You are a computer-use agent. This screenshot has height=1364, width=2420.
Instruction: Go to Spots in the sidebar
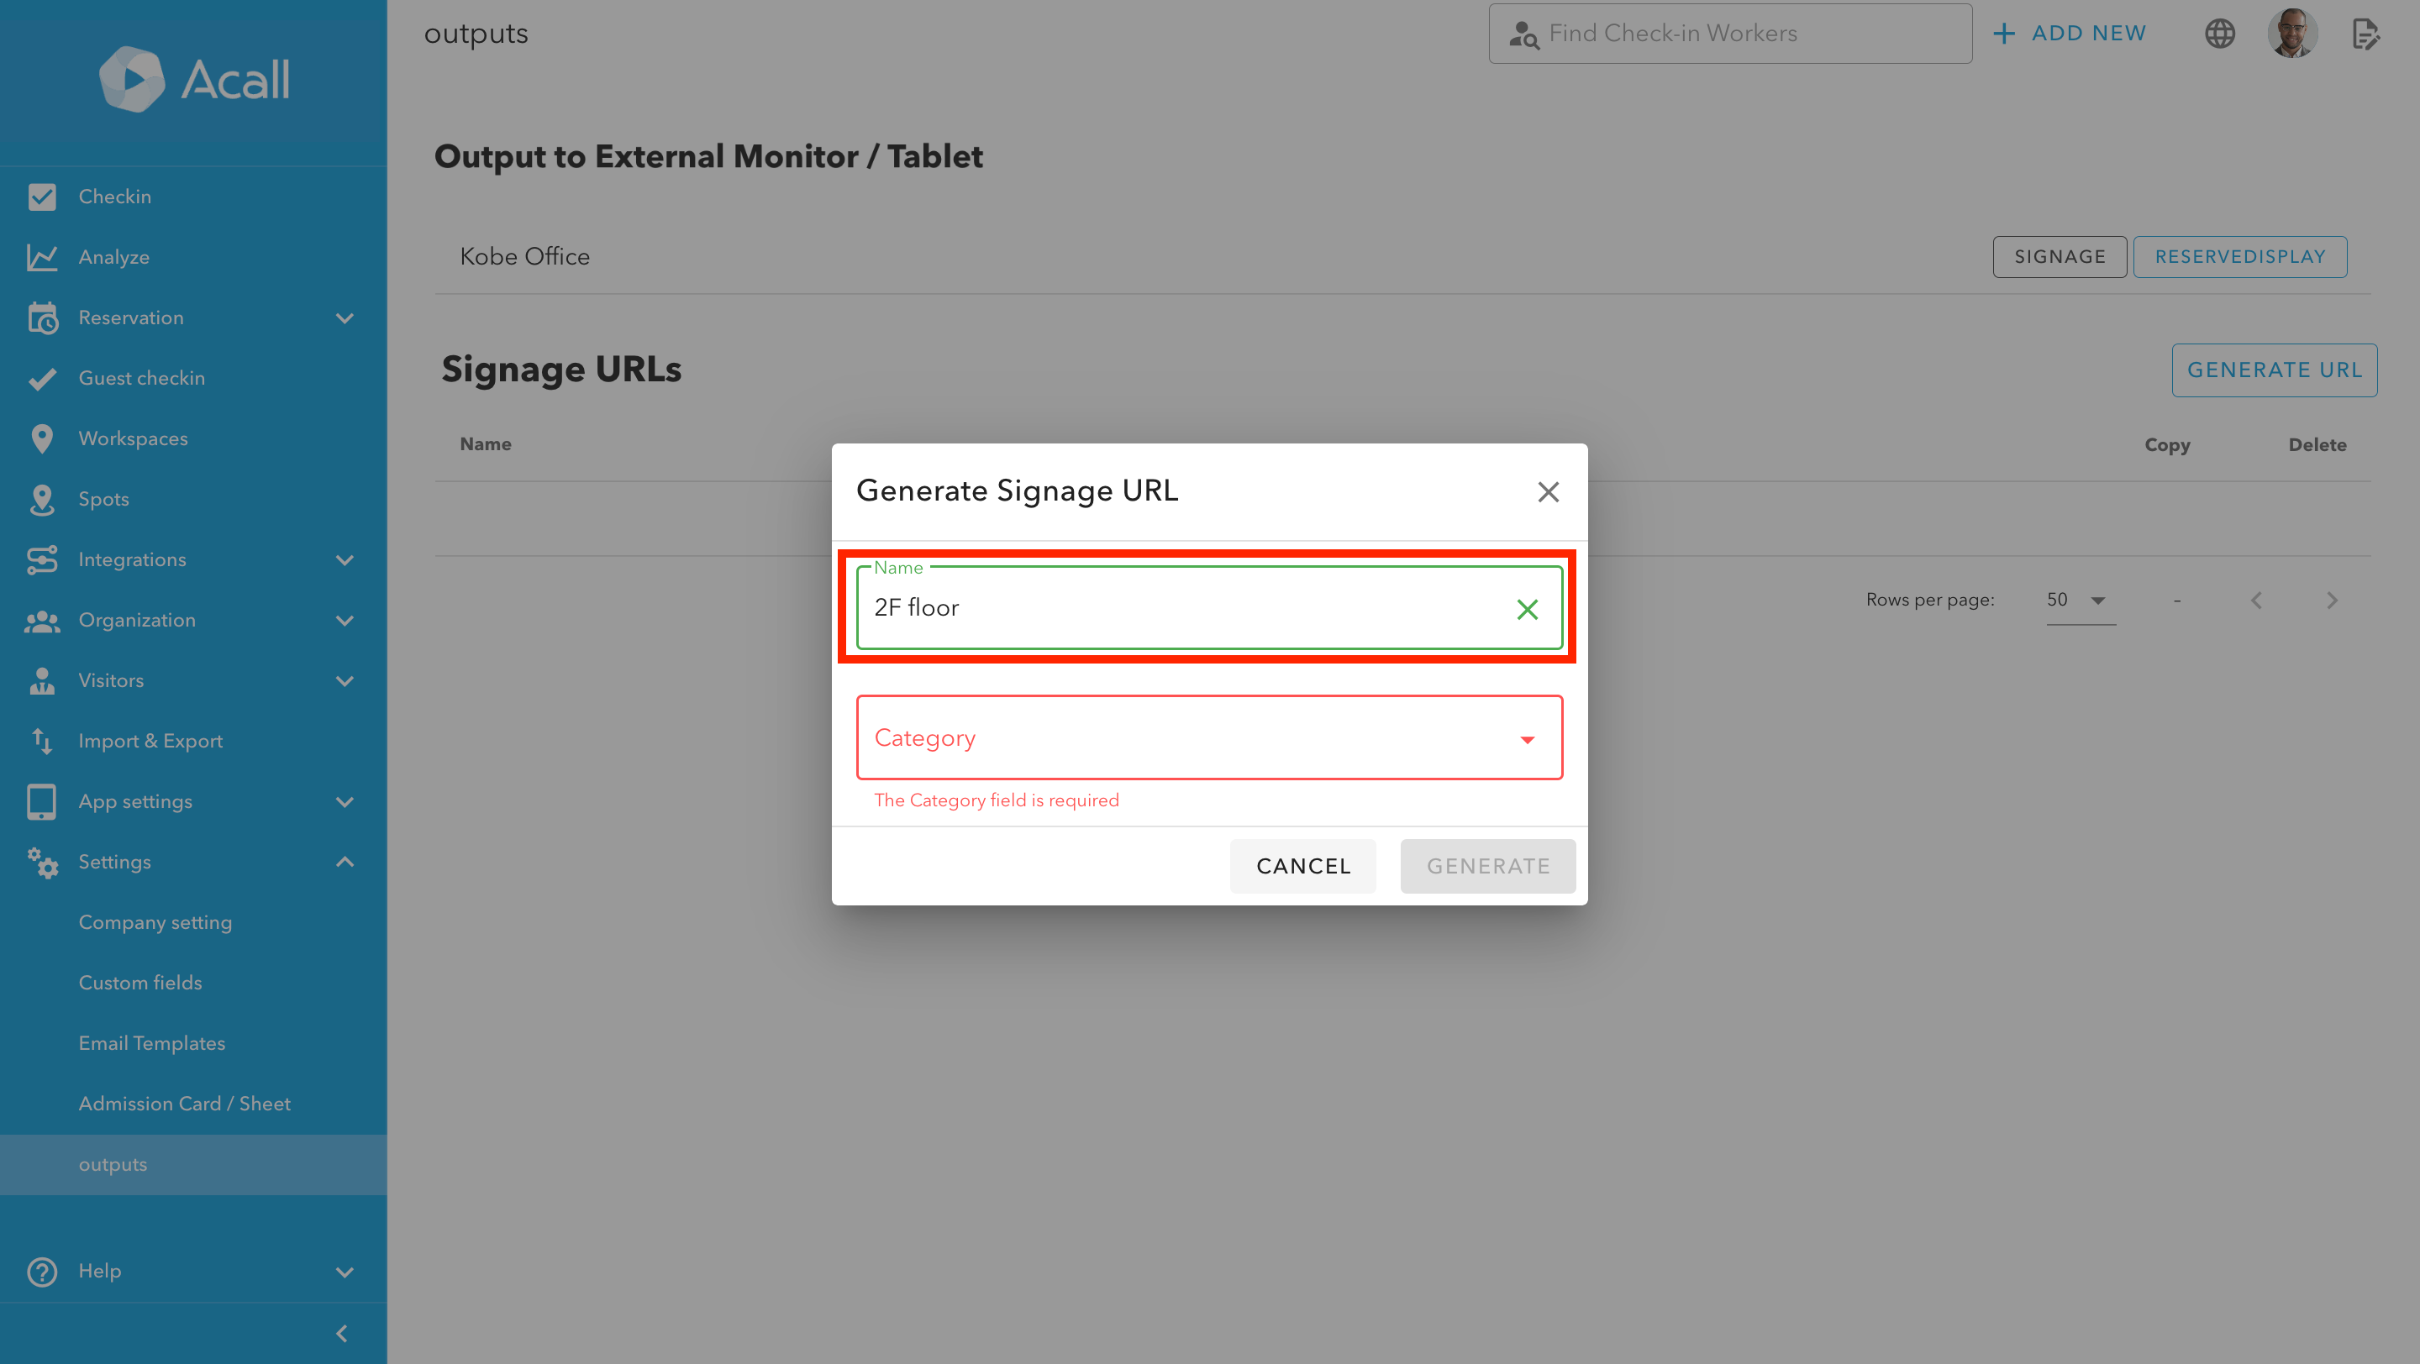(103, 498)
